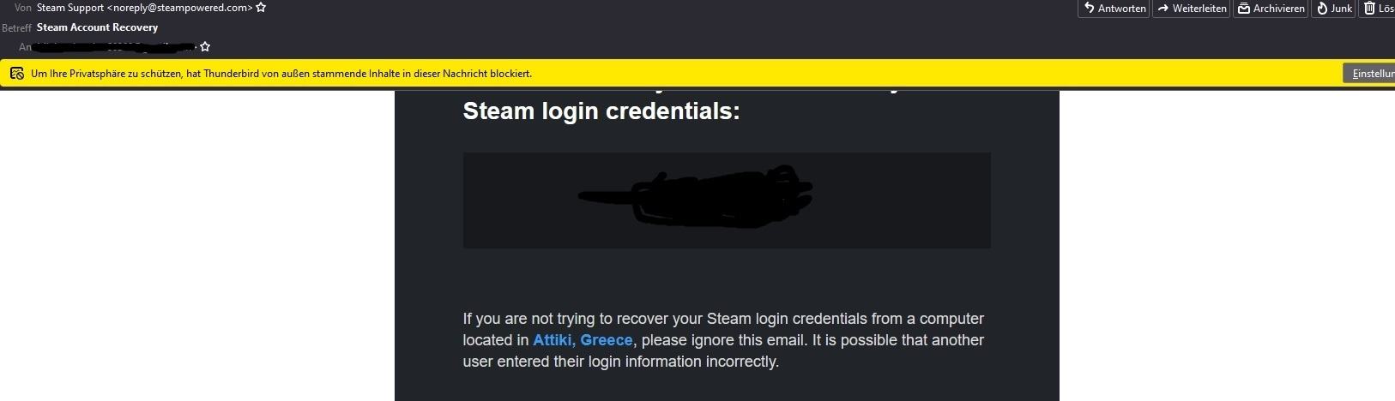The width and height of the screenshot is (1395, 401).
Task: Click the Steam Account Recovery subject line
Action: pyautogui.click(x=97, y=27)
